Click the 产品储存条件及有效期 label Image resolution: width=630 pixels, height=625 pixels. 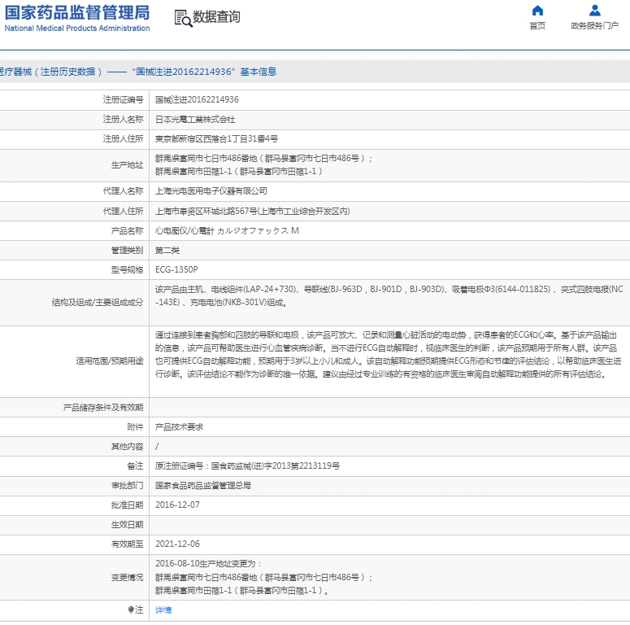[x=103, y=408]
